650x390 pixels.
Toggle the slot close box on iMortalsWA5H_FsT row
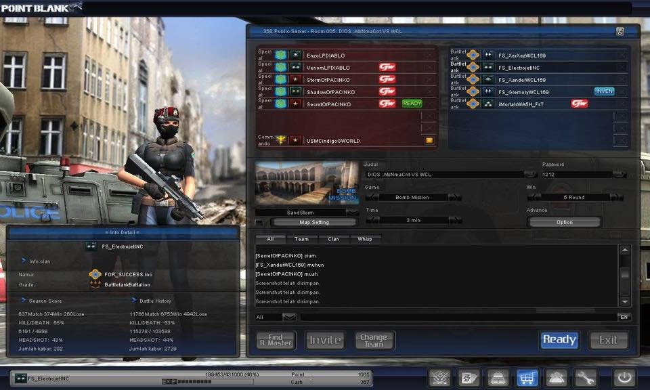622,104
